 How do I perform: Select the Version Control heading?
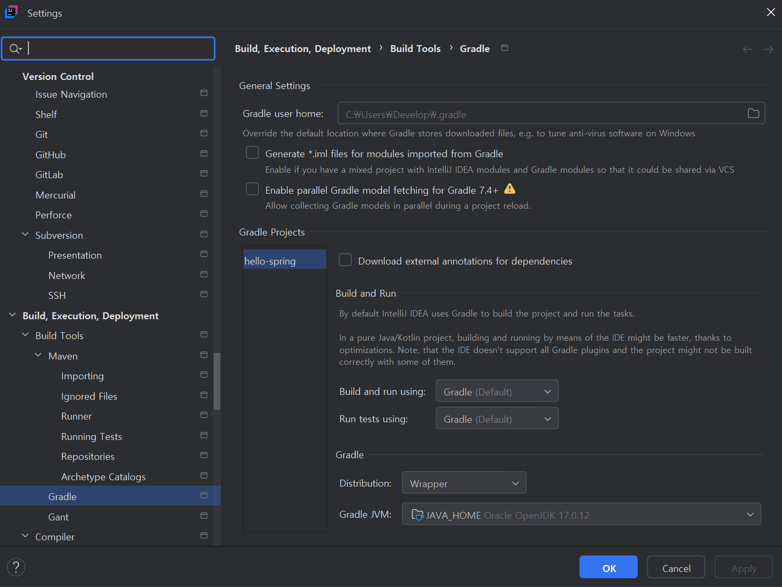point(58,76)
